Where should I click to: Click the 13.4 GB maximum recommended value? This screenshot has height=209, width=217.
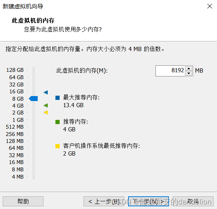(x=73, y=105)
